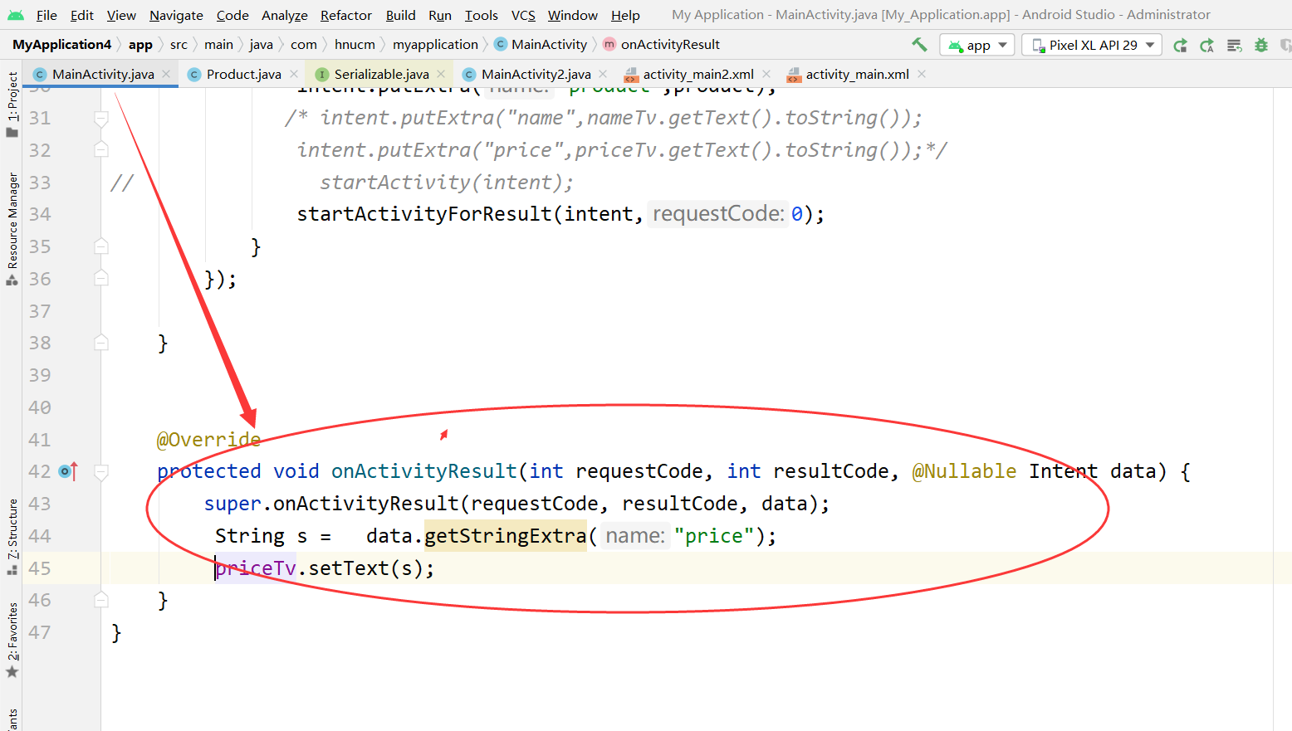Screen dimensions: 1292x731
Task: Open the Refactor menu
Action: 345,14
